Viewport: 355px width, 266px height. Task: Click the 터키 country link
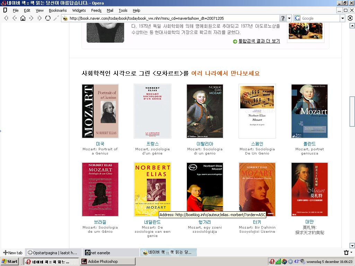pos(257,222)
